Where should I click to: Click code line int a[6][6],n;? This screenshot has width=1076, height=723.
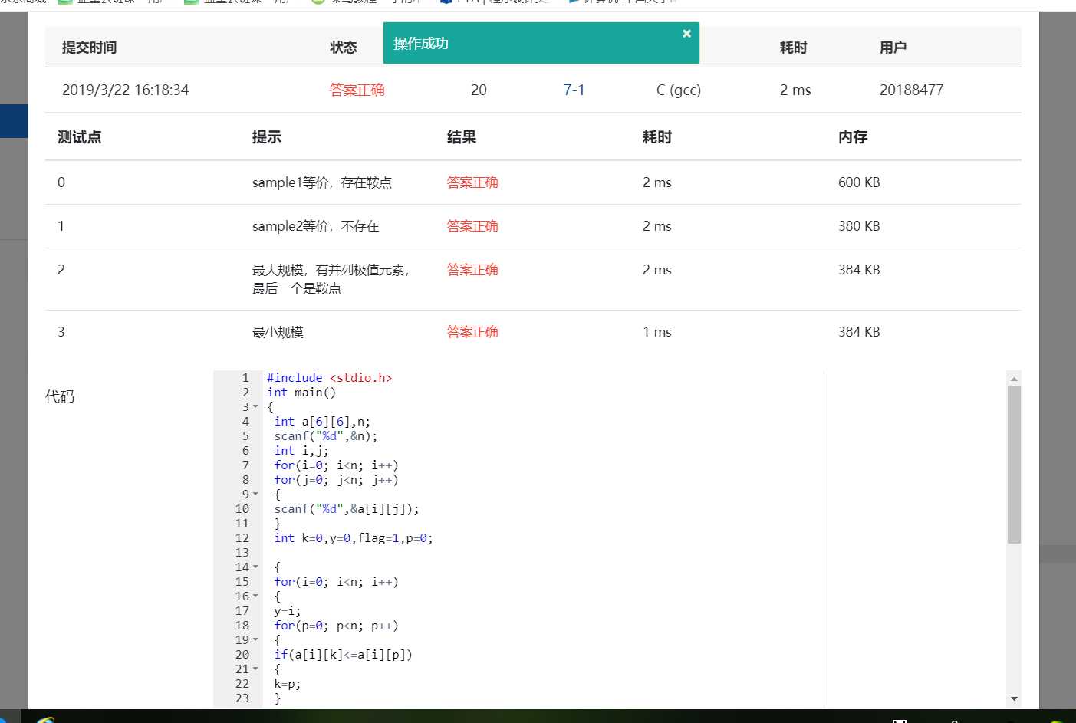(322, 422)
